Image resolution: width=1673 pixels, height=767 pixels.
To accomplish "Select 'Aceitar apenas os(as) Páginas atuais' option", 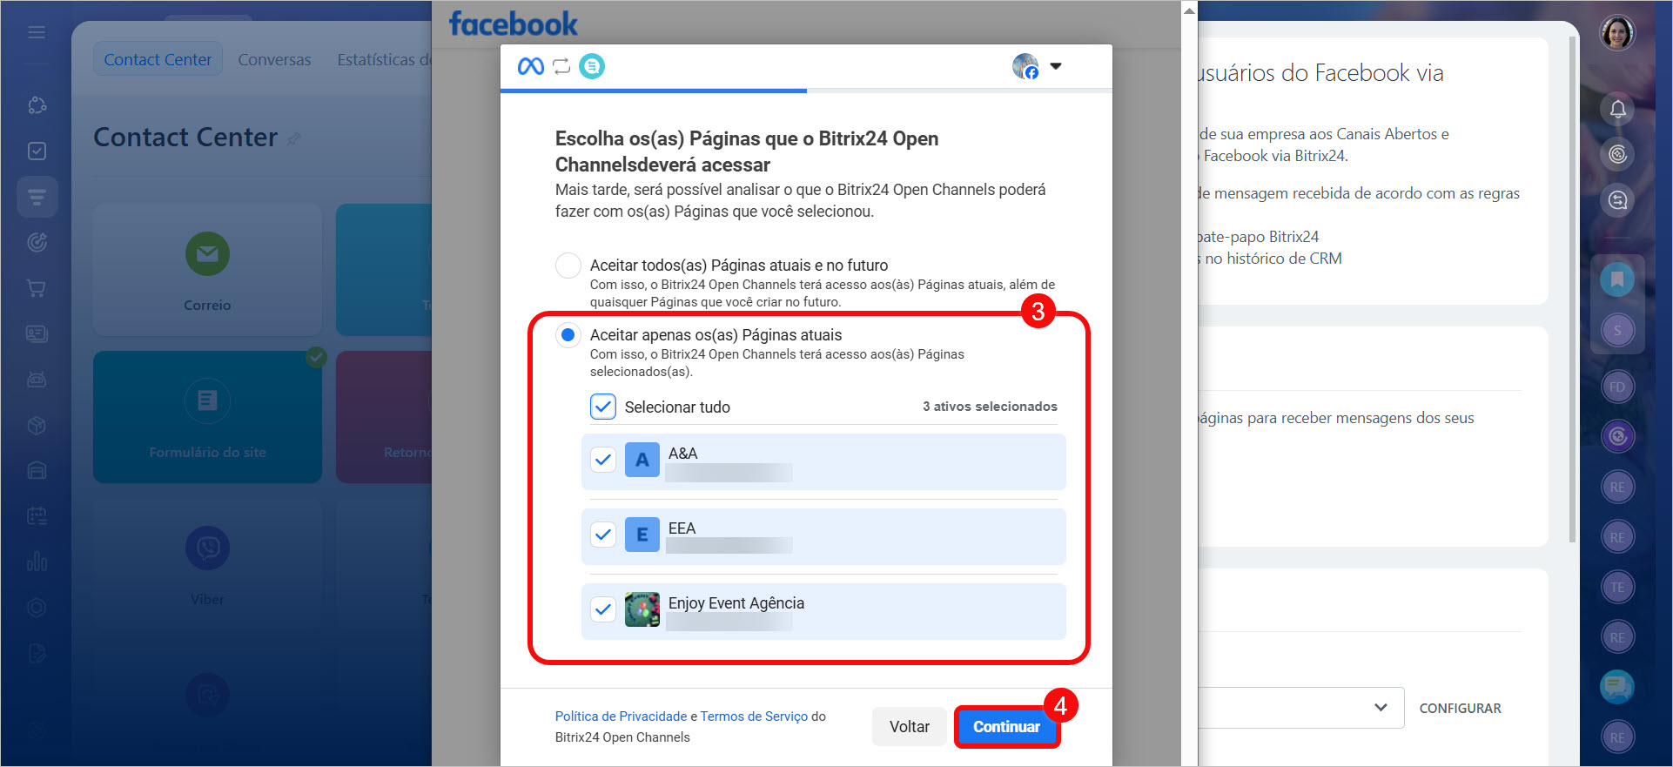I will 568,335.
